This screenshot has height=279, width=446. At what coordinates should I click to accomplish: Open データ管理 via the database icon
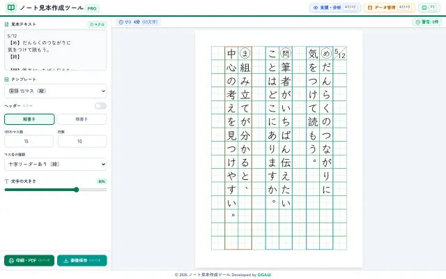[x=370, y=8]
